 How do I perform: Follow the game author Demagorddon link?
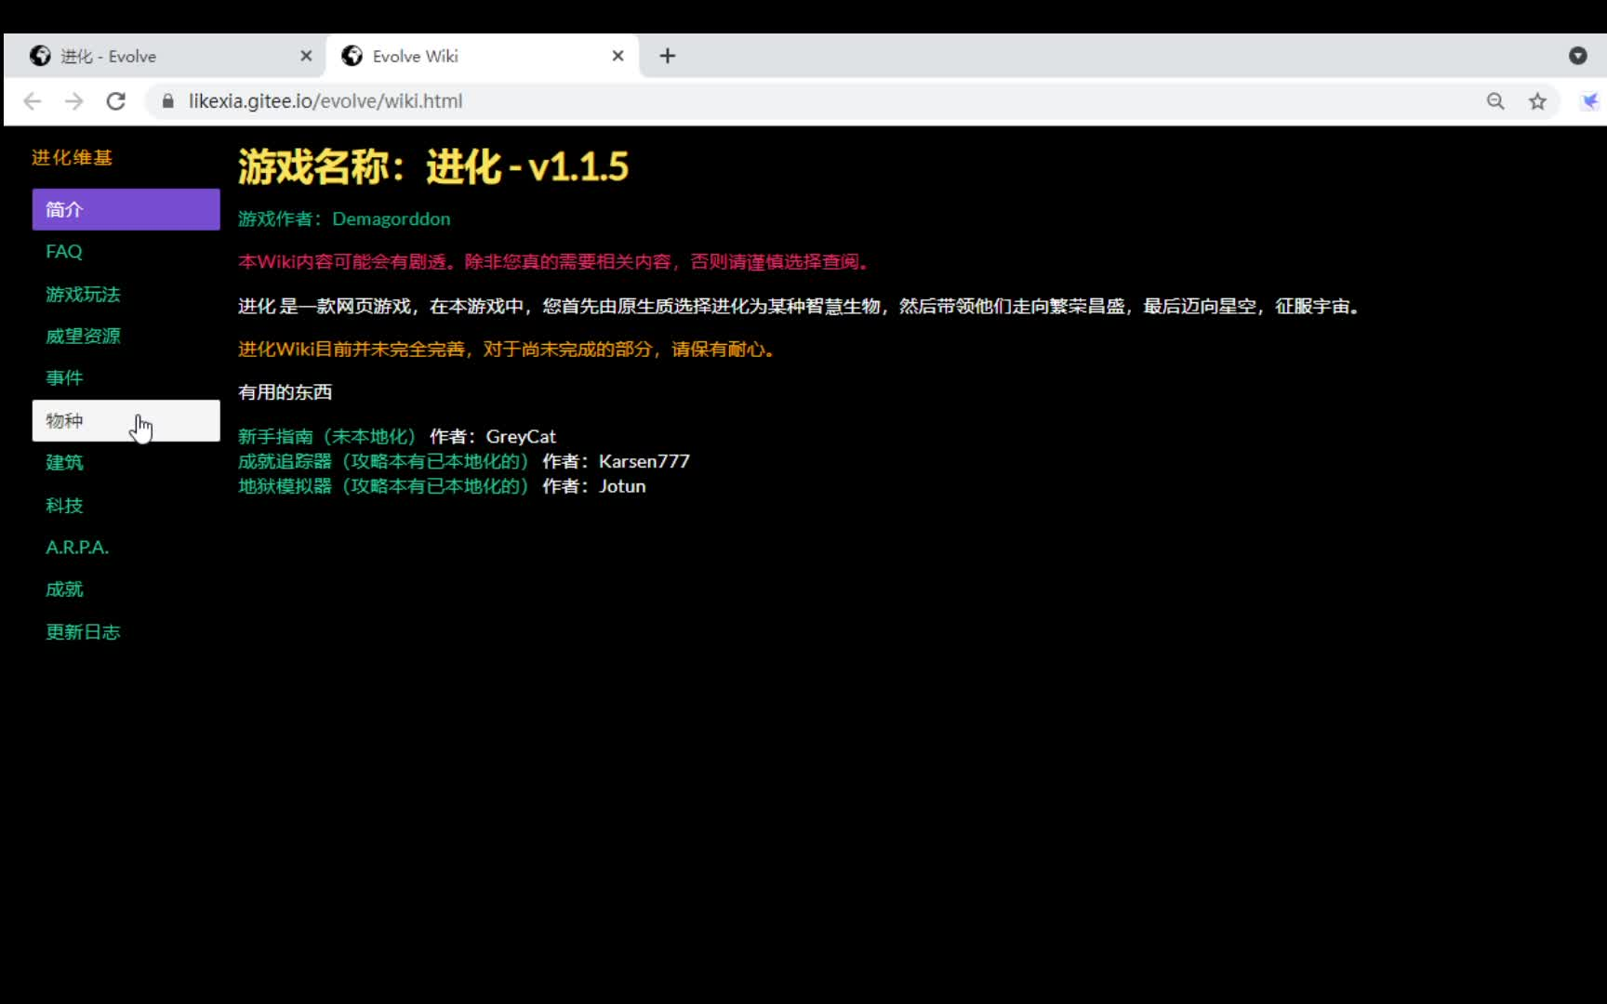click(x=392, y=218)
